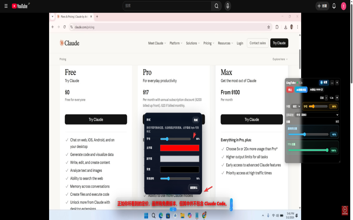Click the Login link in Claude navigation

[x=240, y=43]
